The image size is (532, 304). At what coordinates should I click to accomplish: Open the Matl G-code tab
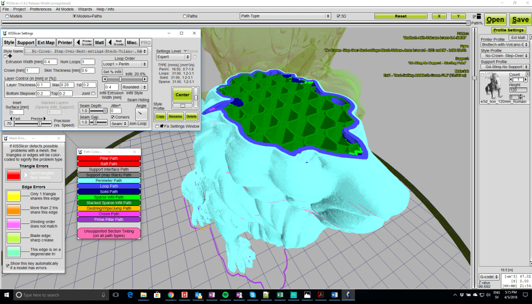click(x=115, y=42)
